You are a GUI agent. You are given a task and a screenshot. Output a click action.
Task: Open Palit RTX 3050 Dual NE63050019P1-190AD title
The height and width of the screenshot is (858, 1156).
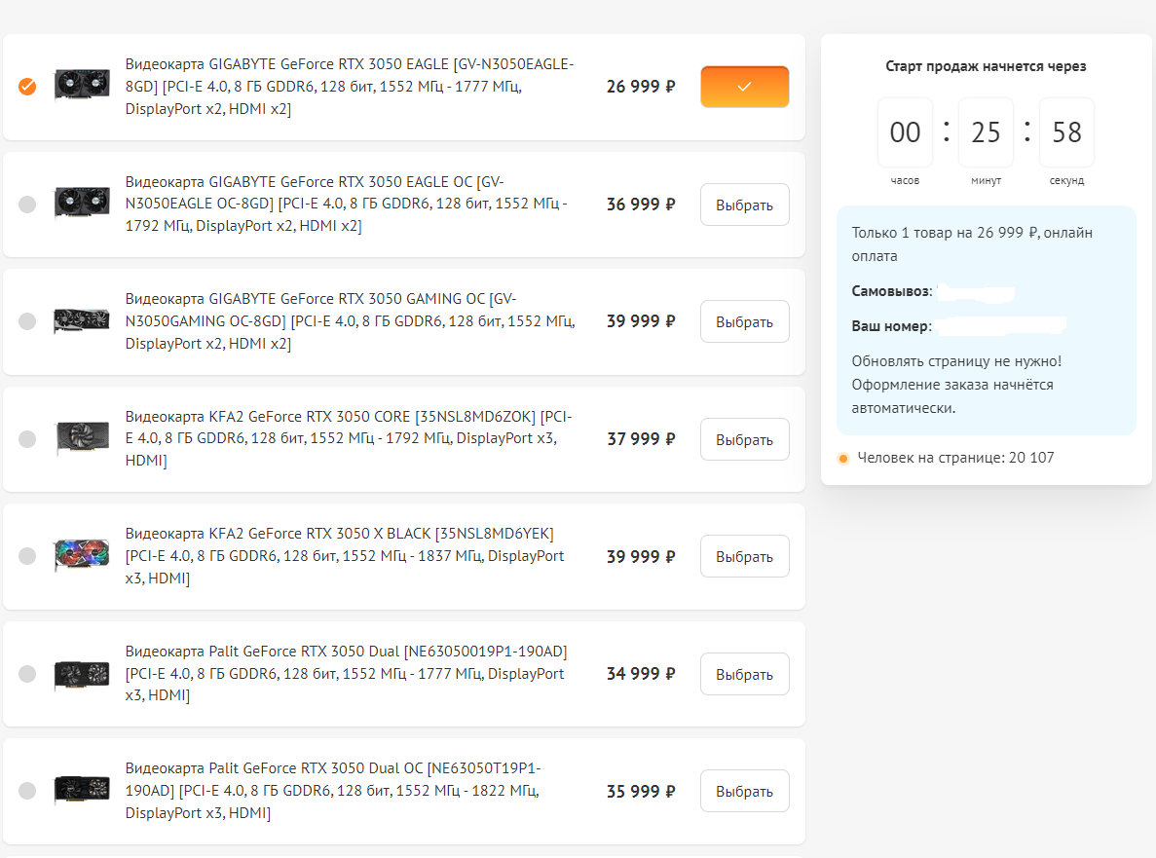click(x=346, y=674)
